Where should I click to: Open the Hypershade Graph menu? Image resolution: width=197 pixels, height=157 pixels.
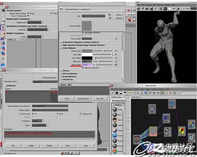(x=147, y=89)
